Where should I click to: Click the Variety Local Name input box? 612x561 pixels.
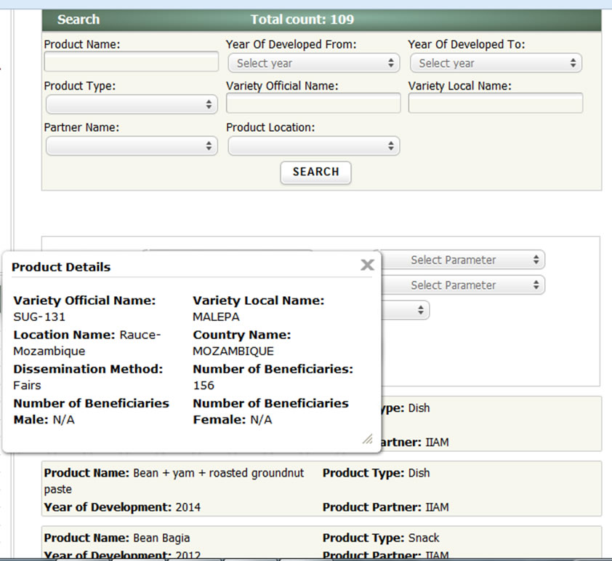point(495,104)
